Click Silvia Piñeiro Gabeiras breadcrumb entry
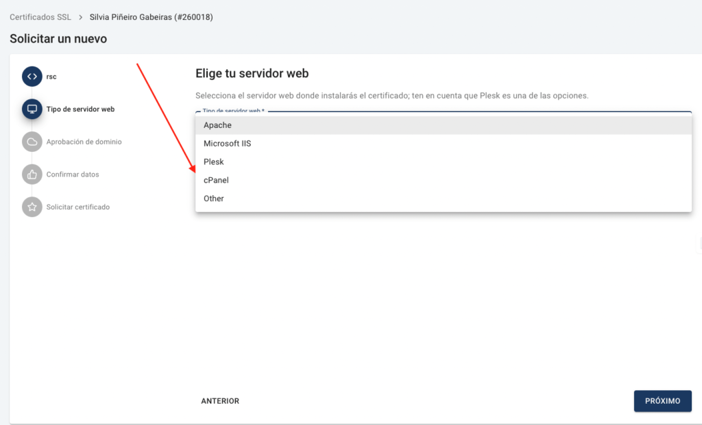 (x=152, y=17)
